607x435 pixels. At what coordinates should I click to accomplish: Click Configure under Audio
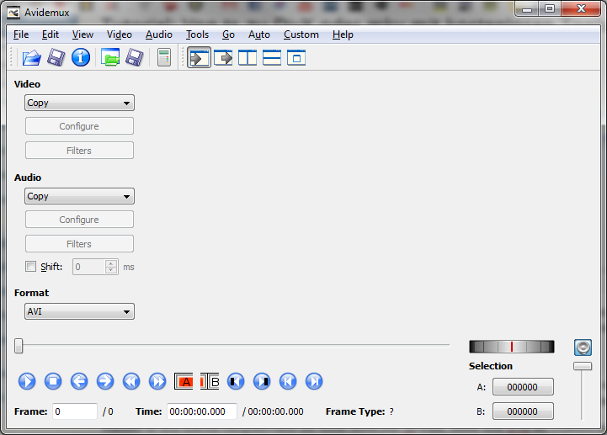tap(79, 220)
